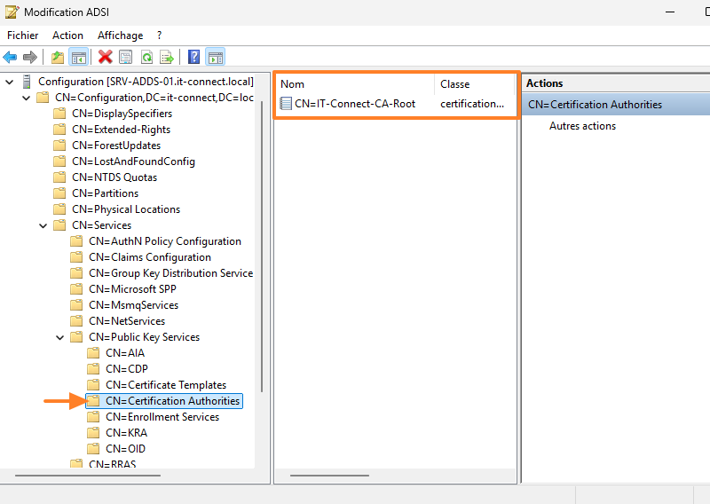710x504 pixels.
Task: Collapse the CN=Public Key Services node
Action: tap(60, 337)
